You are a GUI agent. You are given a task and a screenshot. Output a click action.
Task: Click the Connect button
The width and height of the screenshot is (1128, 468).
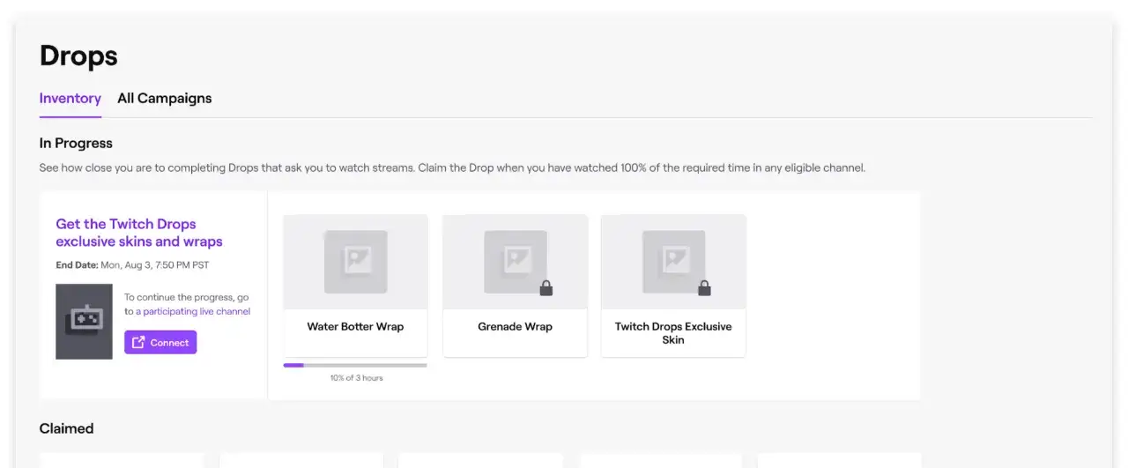point(160,343)
